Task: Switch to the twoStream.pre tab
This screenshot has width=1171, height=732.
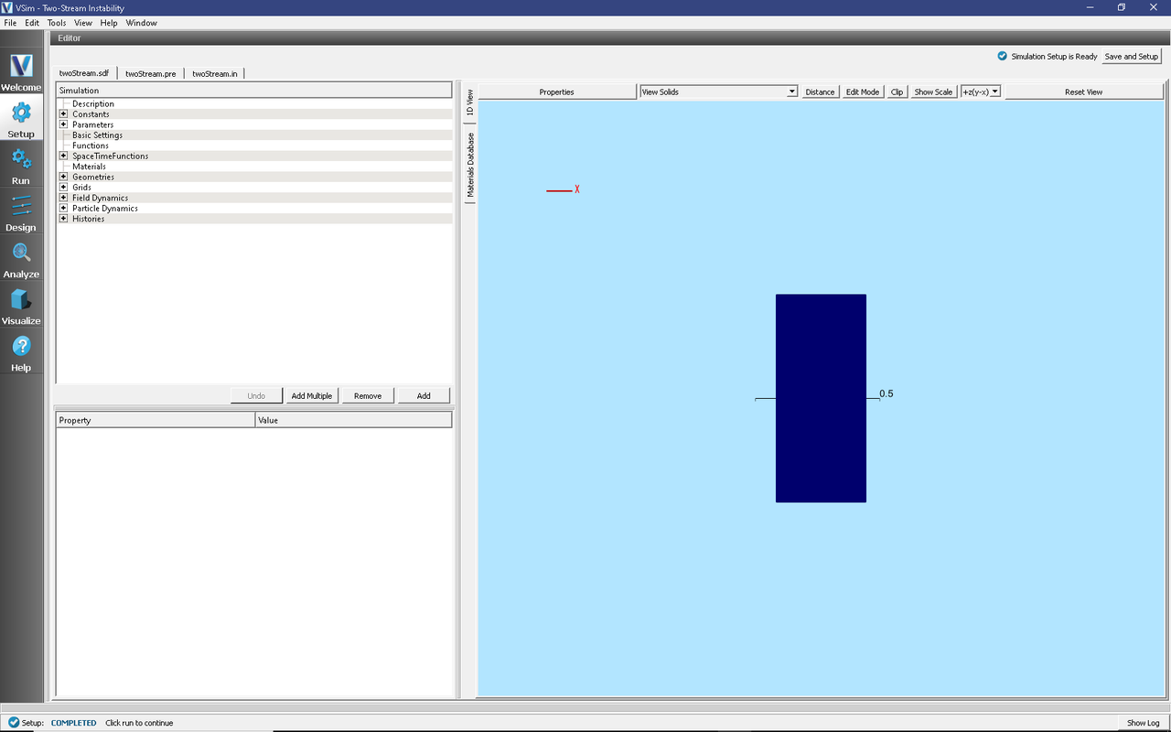Action: (150, 72)
